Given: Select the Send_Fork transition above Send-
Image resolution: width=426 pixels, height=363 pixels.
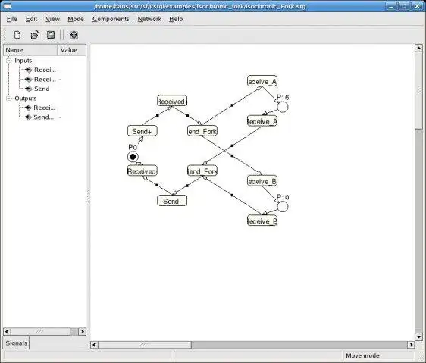Looking at the screenshot, I should coord(202,171).
